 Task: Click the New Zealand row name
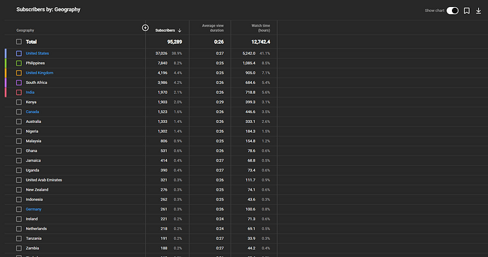(x=37, y=189)
